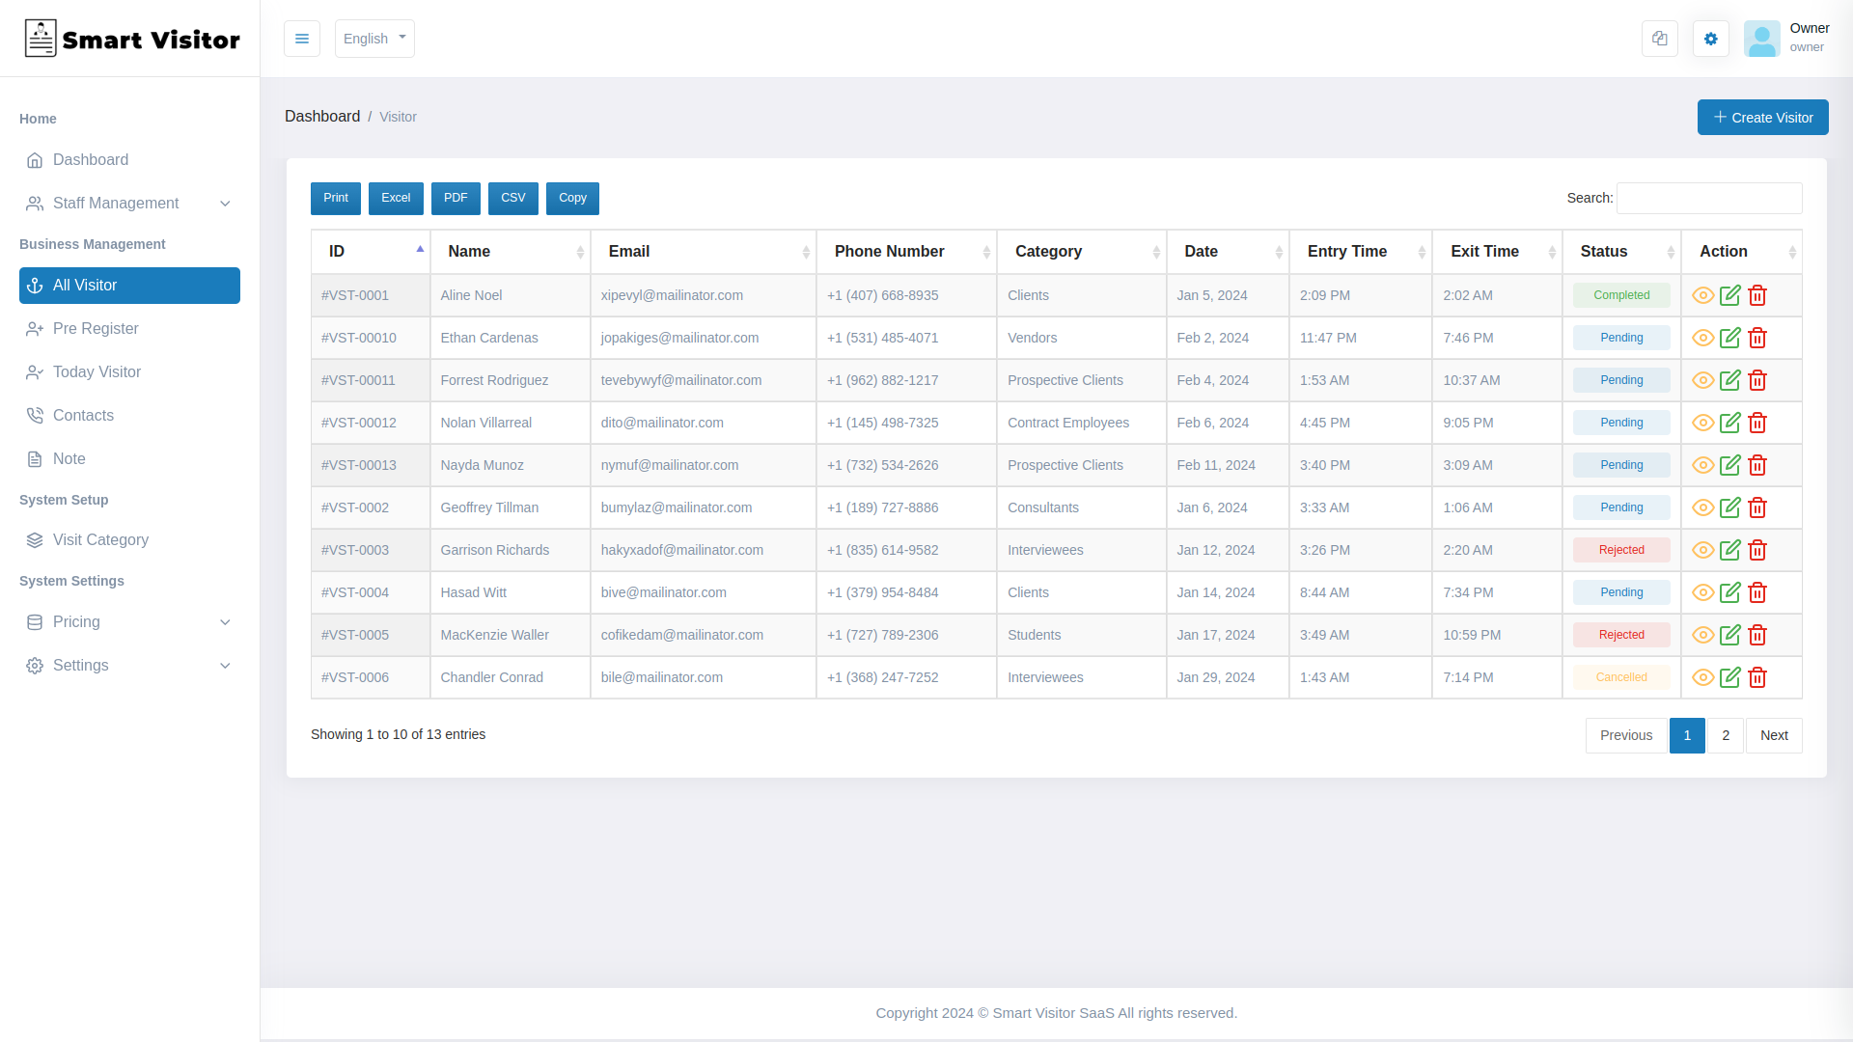Open the Pre Register page
This screenshot has width=1853, height=1042.
click(x=96, y=328)
